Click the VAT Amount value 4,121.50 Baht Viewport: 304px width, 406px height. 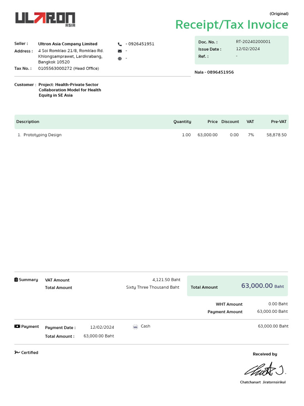tap(166, 280)
